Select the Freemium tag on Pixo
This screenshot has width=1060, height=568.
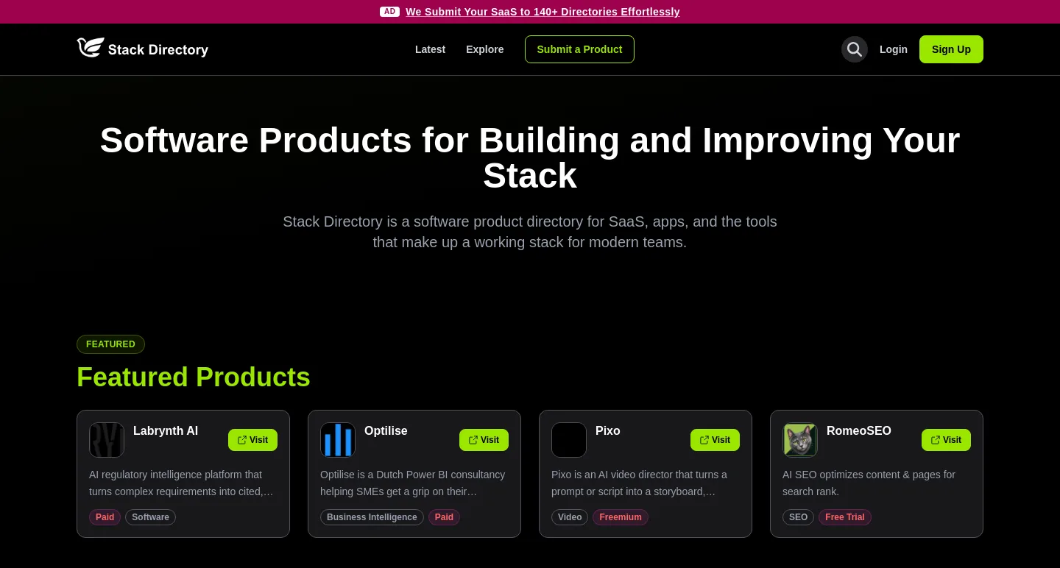pos(621,517)
